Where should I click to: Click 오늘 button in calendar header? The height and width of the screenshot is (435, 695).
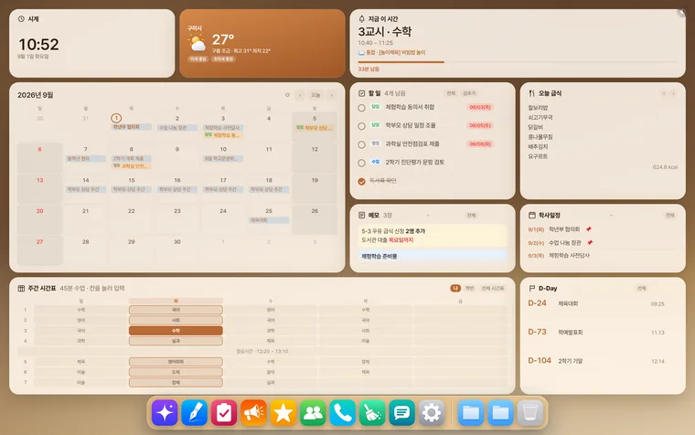point(315,95)
